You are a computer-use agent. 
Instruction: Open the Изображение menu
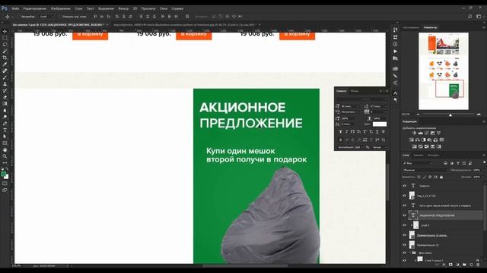pos(61,8)
